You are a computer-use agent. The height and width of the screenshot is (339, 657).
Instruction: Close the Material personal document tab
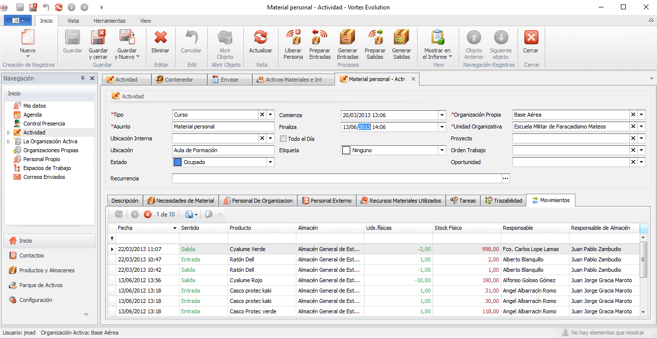(x=414, y=79)
